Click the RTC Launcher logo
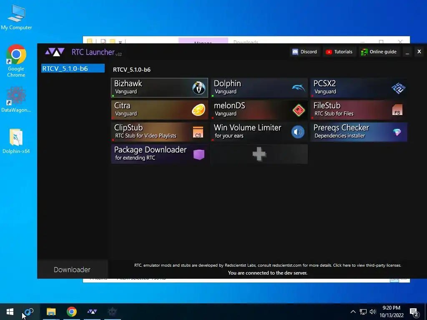Image resolution: width=427 pixels, height=320 pixels. coord(55,52)
